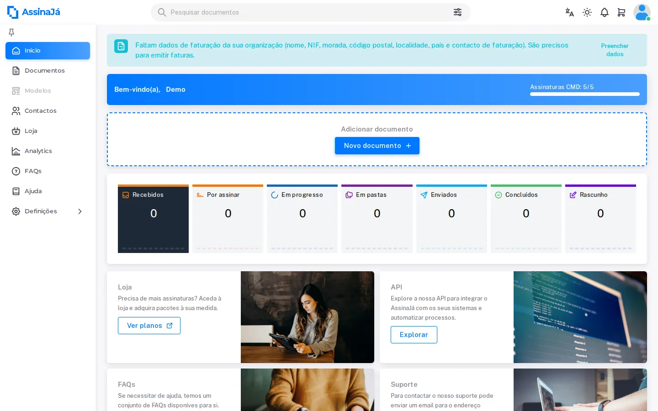
Task: Open Ajuda in sidebar
Action: pyautogui.click(x=48, y=191)
